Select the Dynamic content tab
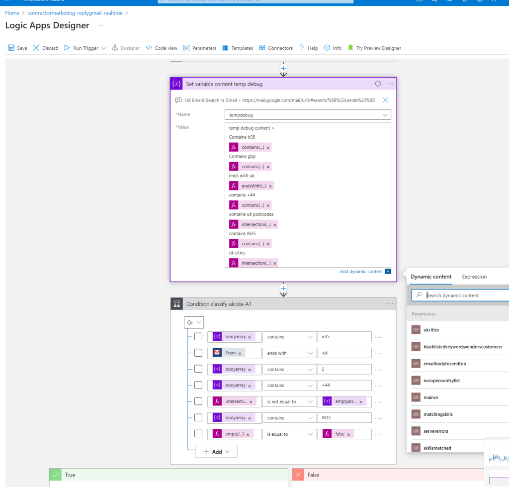Viewport: 509px width, 487px height. [431, 277]
